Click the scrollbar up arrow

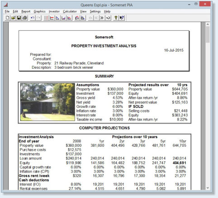click(x=208, y=24)
